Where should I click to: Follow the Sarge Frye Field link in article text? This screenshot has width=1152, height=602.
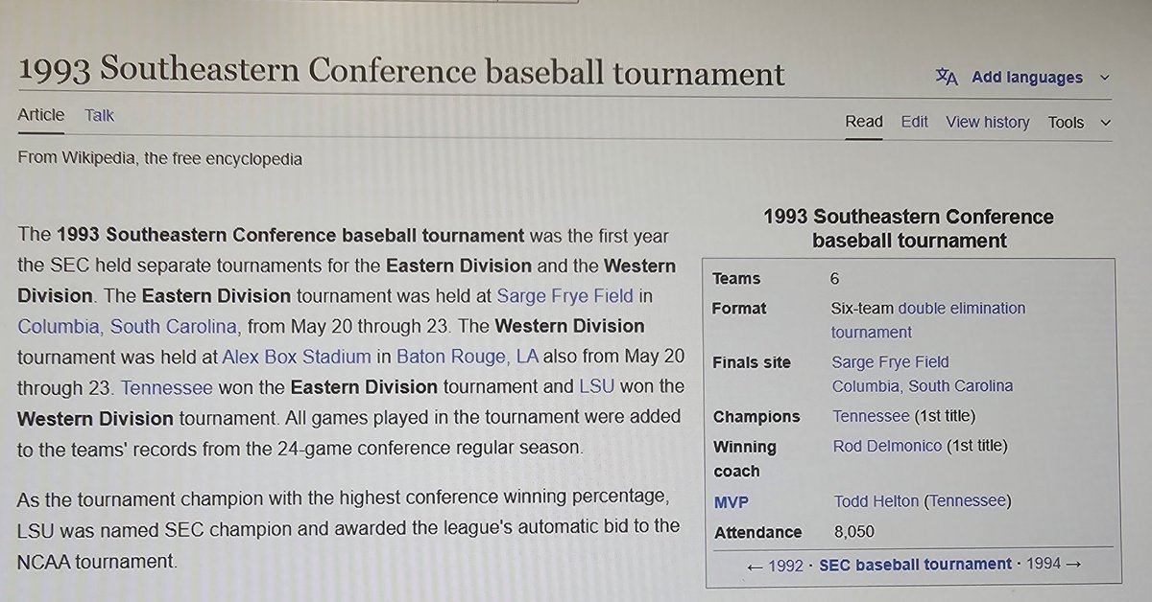pyautogui.click(x=565, y=295)
